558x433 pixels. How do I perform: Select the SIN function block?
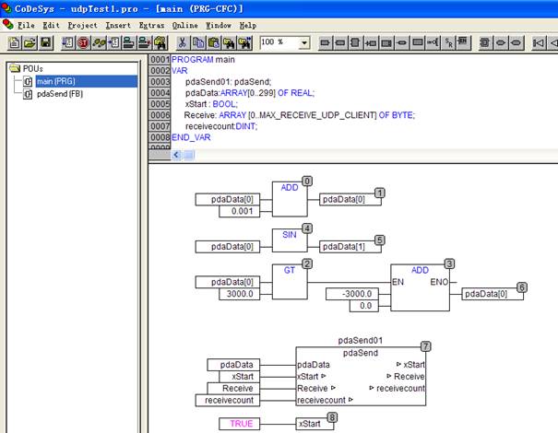pos(289,242)
